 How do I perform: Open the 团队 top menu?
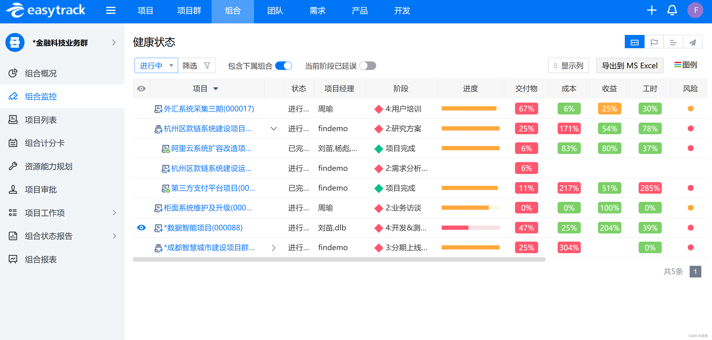[275, 11]
